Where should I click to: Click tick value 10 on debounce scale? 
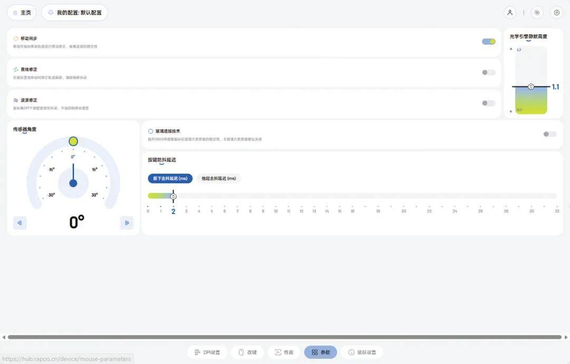(276, 211)
